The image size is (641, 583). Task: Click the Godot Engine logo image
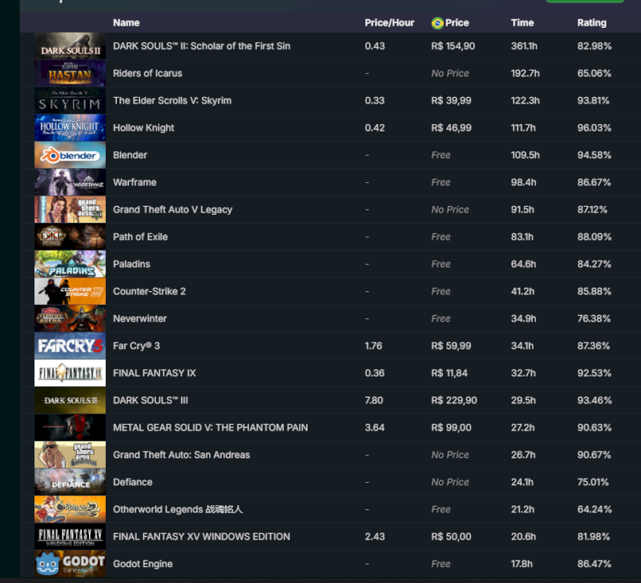pyautogui.click(x=70, y=565)
